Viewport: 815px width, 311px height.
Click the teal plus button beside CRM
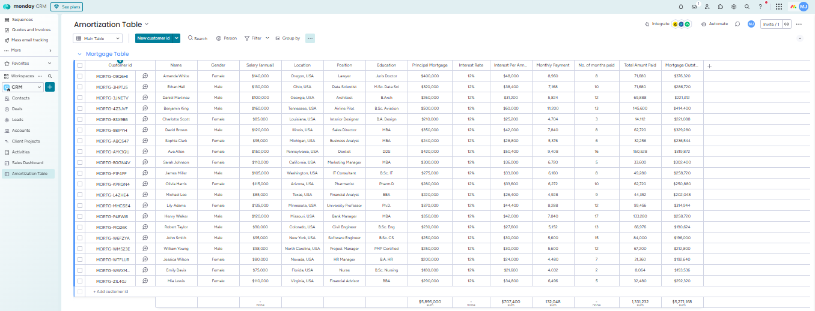click(50, 87)
